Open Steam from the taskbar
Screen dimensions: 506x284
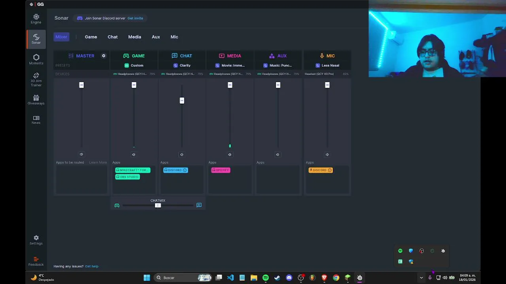tap(277, 278)
